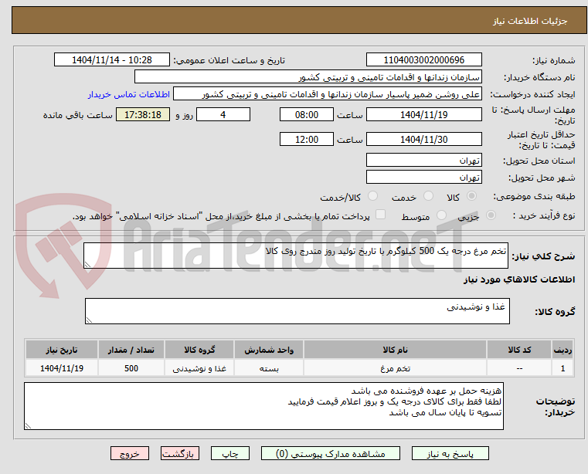Screen dimensions: 588x474
Task: Click the 'تخم مرغ' cell in the table
Action: [x=395, y=368]
